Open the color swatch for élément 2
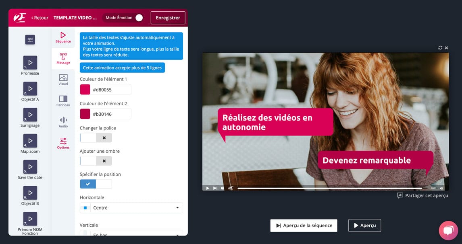 pyautogui.click(x=85, y=114)
